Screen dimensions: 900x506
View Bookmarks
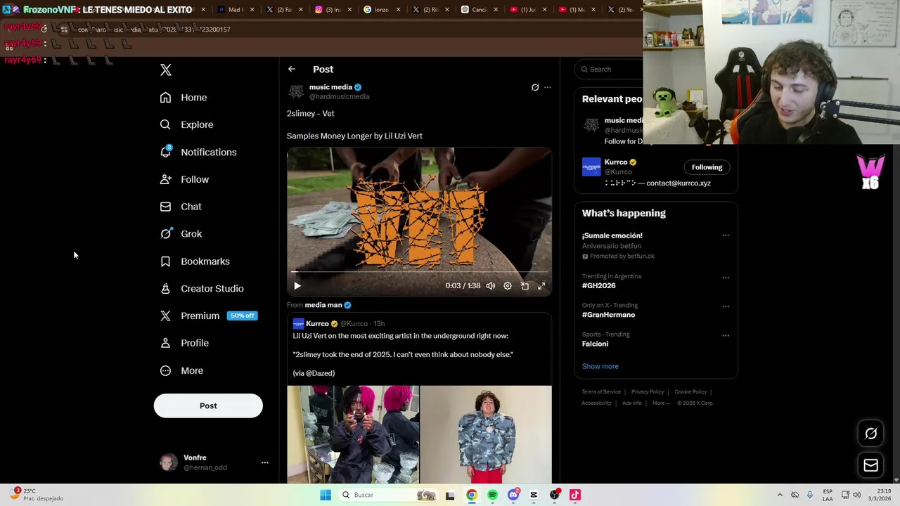click(195, 261)
